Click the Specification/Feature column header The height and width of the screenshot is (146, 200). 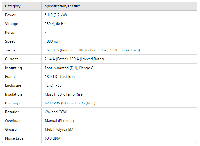click(x=63, y=6)
